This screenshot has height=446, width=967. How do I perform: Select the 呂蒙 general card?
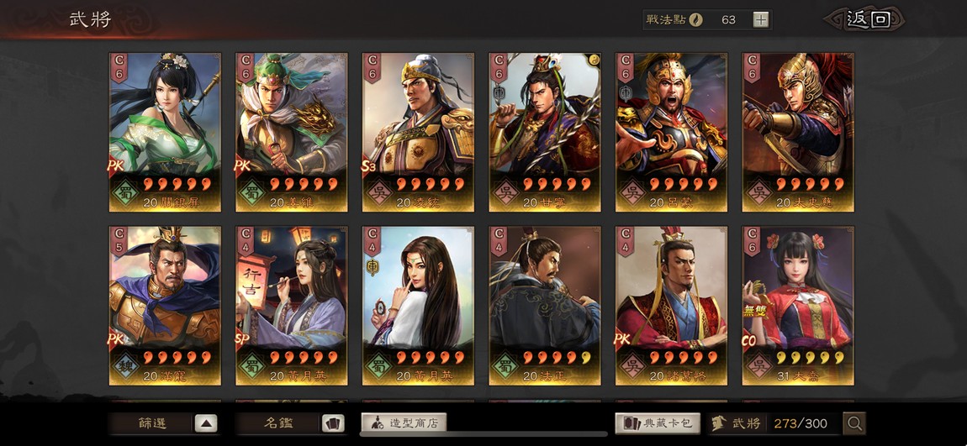point(672,133)
